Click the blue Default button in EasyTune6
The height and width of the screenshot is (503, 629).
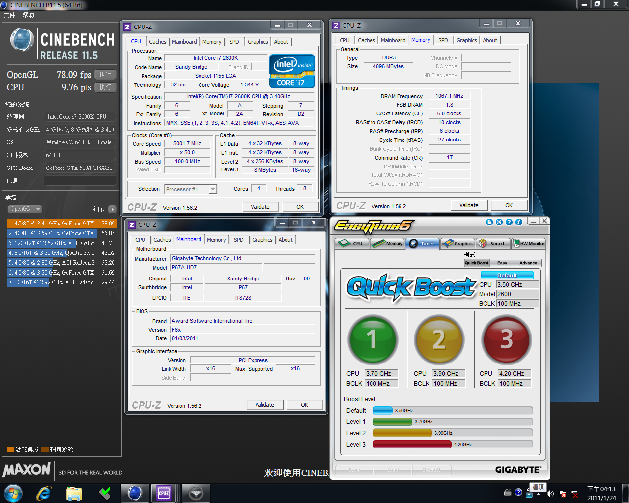[507, 275]
